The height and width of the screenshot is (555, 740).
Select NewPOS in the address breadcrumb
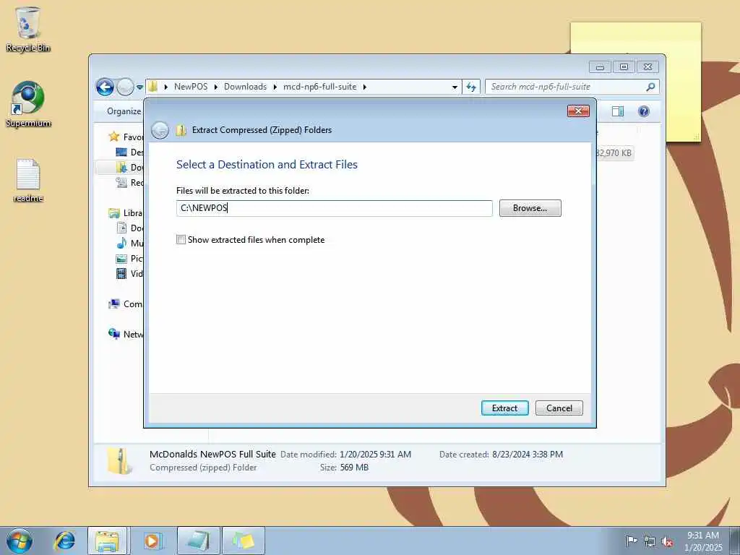tap(191, 87)
